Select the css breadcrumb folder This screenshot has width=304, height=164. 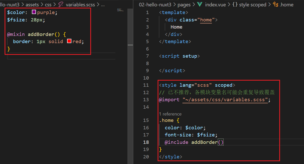[x=48, y=5]
